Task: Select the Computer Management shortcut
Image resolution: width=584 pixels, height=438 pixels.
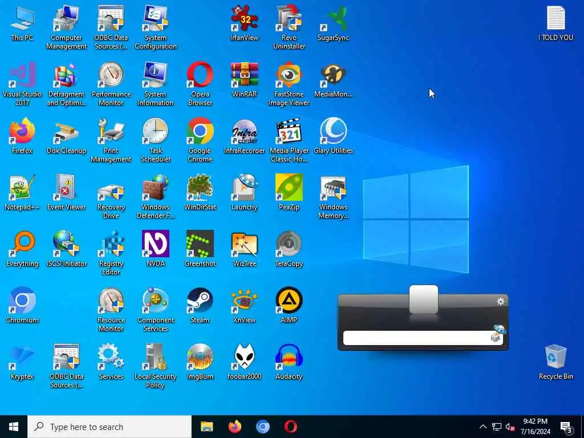Action: click(66, 27)
